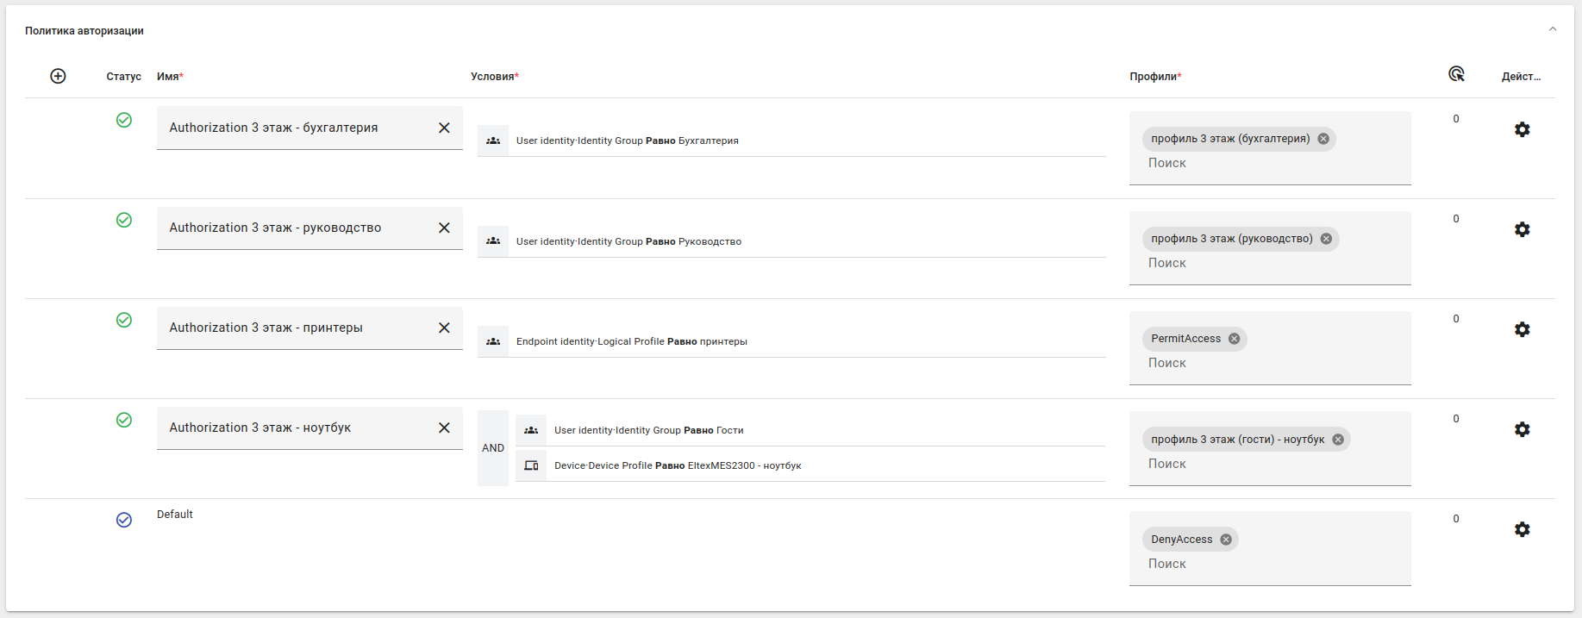Screen dimensions: 1582x618
Task: Collapse the Политика авторизации section
Action: (x=1552, y=29)
